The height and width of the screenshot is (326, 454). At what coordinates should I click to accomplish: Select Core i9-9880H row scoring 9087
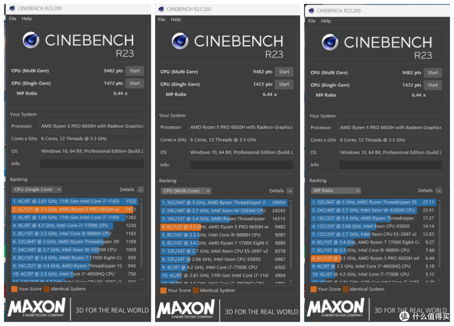(224, 235)
